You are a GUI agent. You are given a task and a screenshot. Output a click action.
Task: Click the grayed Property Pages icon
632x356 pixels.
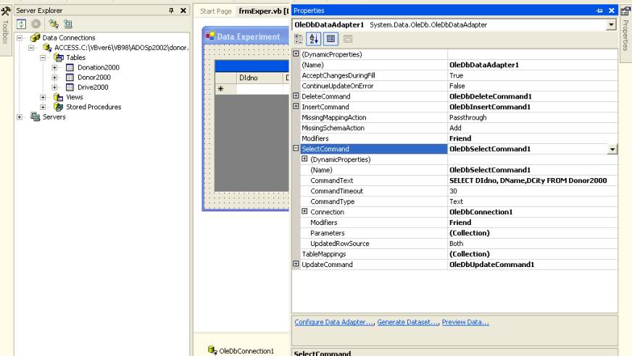pos(348,39)
